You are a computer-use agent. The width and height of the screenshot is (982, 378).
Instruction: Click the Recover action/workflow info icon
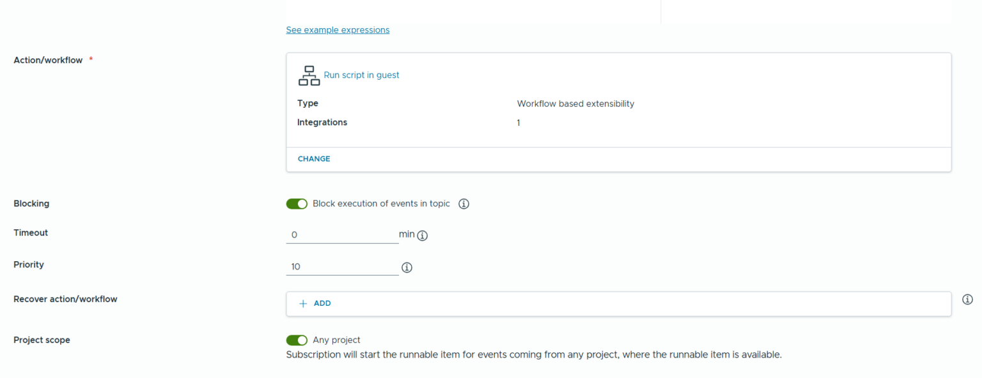click(x=967, y=299)
